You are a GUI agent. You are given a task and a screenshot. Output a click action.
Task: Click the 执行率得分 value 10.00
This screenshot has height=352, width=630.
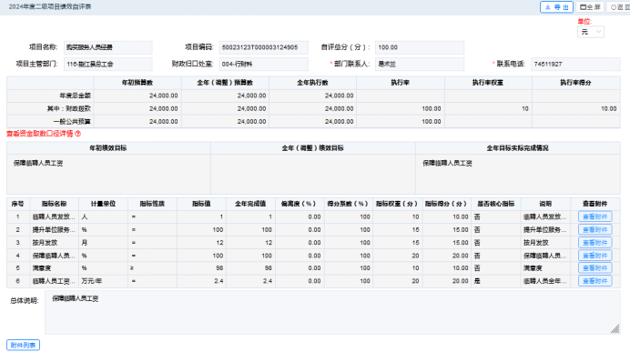[x=609, y=109]
